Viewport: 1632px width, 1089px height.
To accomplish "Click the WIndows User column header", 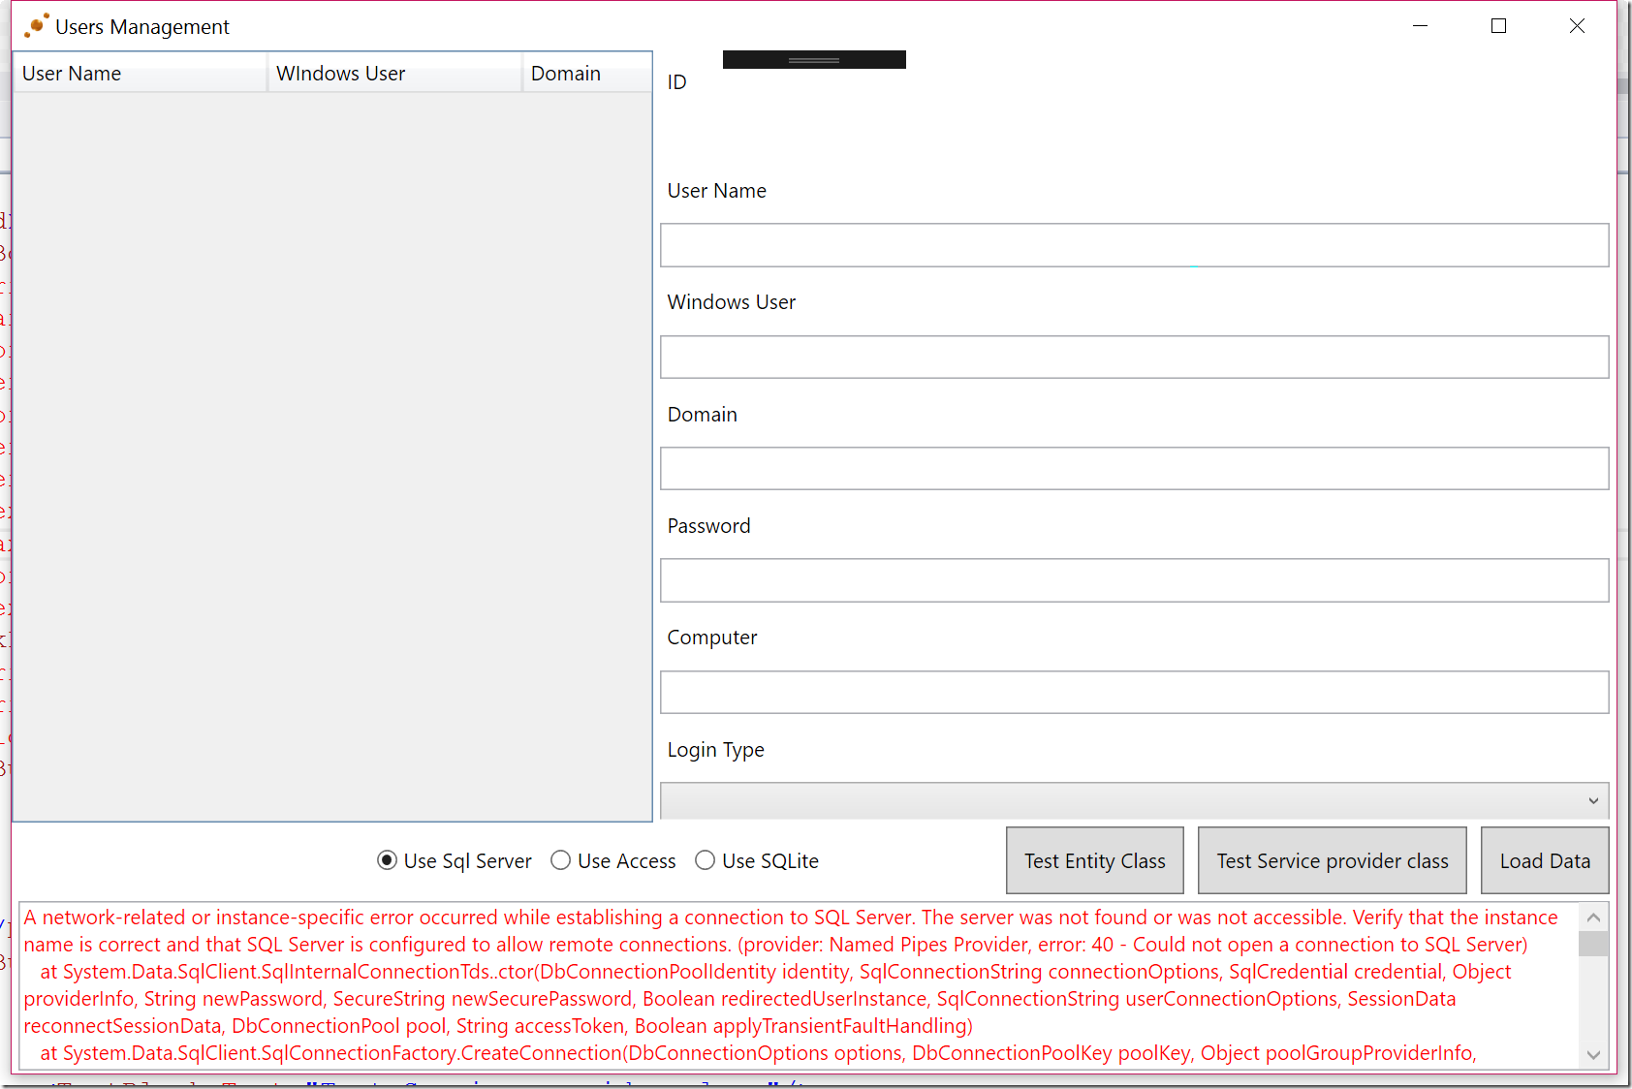I will [393, 74].
